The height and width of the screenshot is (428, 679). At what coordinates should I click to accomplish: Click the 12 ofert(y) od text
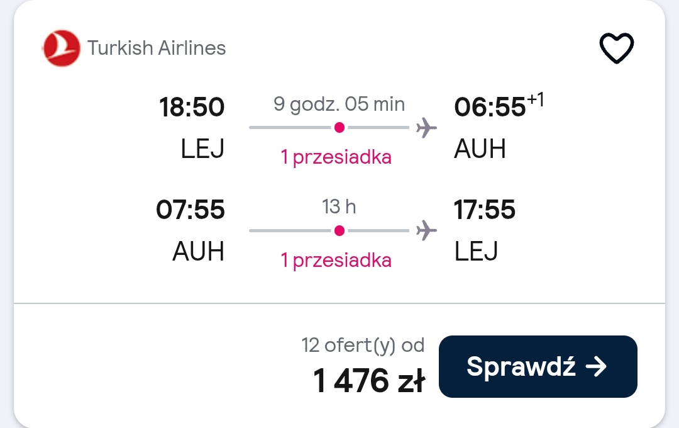point(363,346)
